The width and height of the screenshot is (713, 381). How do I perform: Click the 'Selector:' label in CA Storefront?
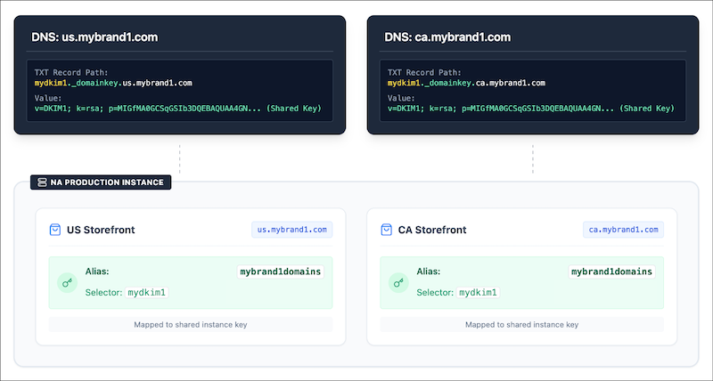[x=435, y=293]
